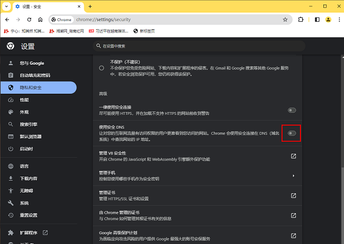Viewport: 344px width, 244px height.
Task: Select the 不保护（不建议）radio button
Action: (x=101, y=67)
